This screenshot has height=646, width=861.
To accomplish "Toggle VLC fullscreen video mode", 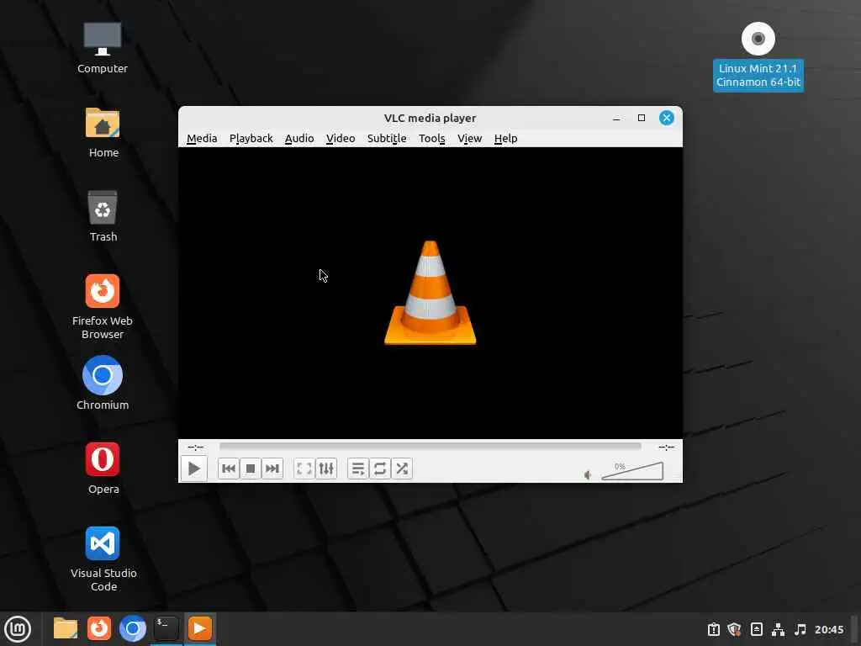I will point(304,469).
